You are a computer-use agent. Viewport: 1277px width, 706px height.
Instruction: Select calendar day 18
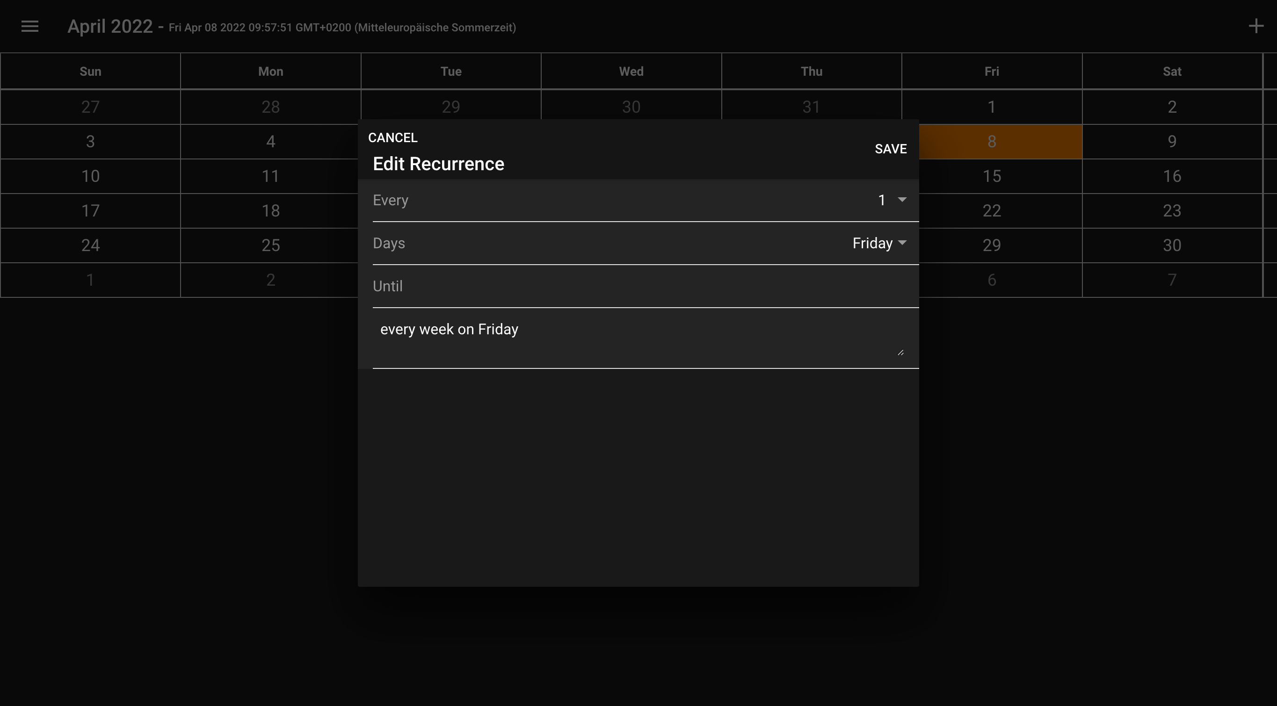point(270,211)
